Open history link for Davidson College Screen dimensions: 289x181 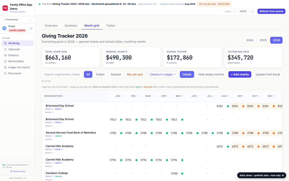(x=49, y=176)
